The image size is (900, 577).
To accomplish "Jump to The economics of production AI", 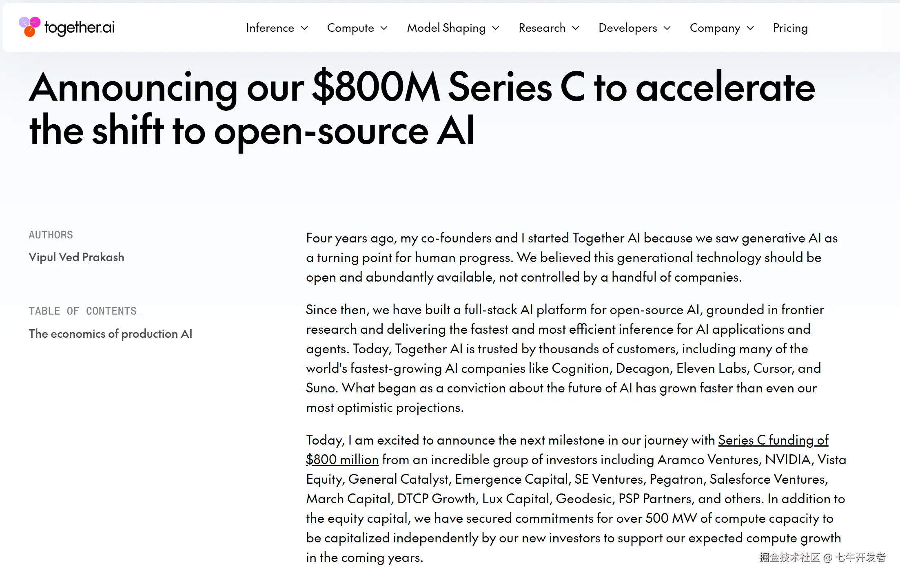I will (110, 334).
